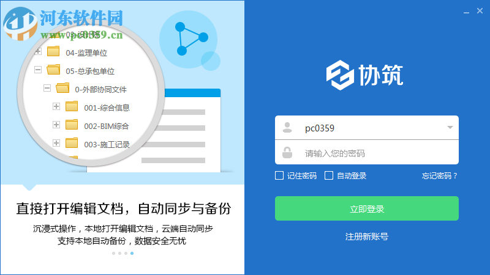
Task: Click the 协筑 logo
Action: pos(364,75)
